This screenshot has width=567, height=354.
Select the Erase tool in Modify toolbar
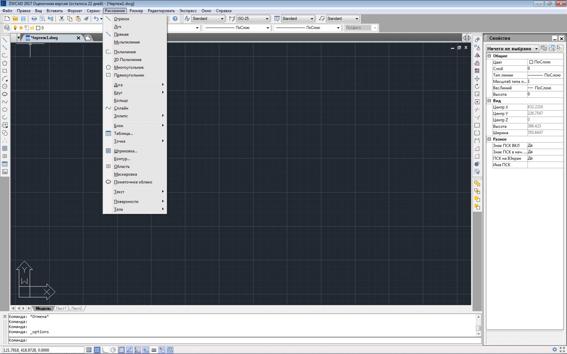pyautogui.click(x=477, y=40)
